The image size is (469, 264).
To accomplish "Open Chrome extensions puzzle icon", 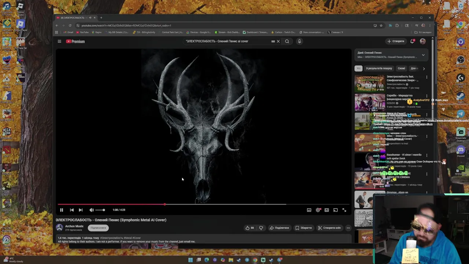I will pos(397,26).
